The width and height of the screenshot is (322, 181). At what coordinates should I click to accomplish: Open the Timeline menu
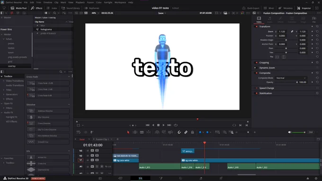[48, 2]
